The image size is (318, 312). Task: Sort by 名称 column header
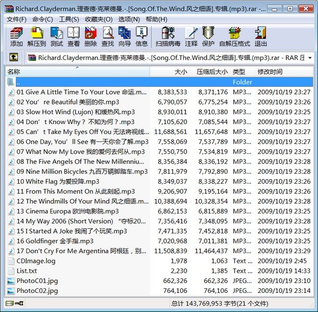click(77, 72)
